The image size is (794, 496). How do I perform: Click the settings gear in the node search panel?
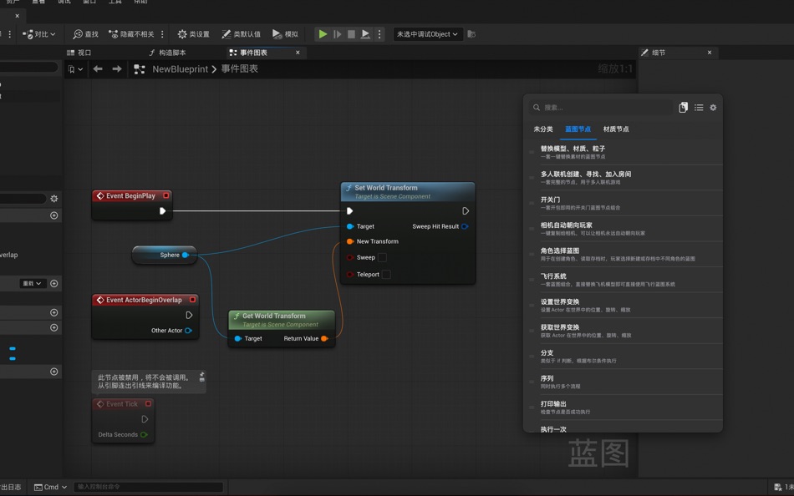(712, 108)
